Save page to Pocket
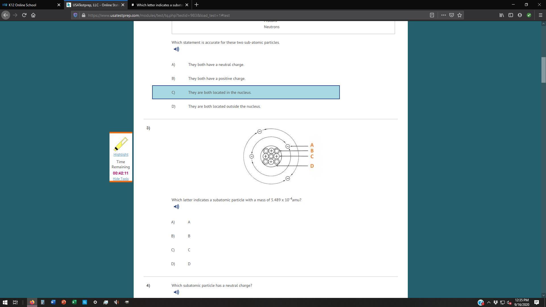The width and height of the screenshot is (546, 307). 451,15
